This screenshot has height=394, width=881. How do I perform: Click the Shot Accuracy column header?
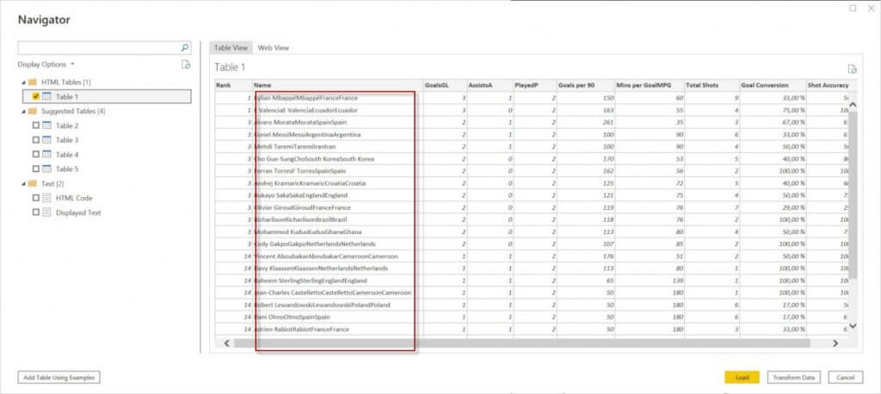tap(827, 85)
